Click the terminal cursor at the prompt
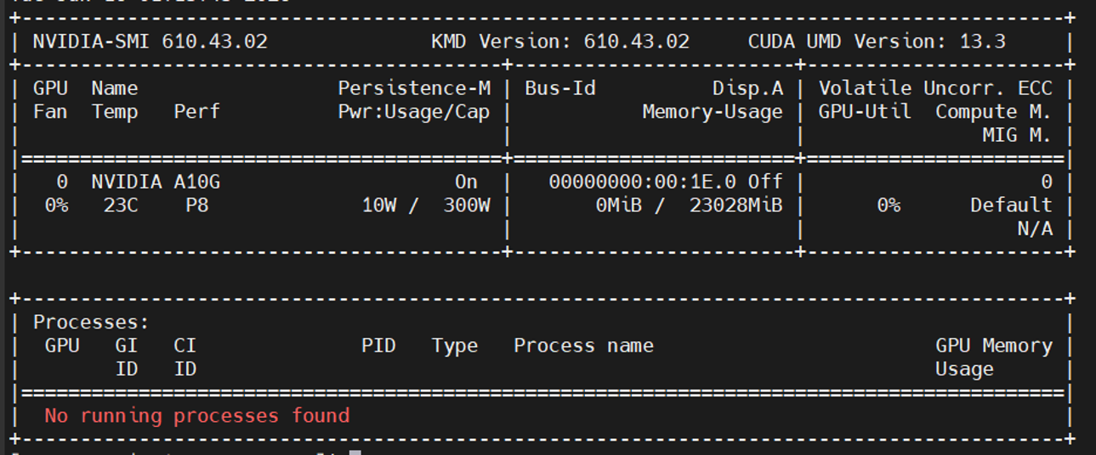Screen dimensions: 1096x455 [355, 452]
